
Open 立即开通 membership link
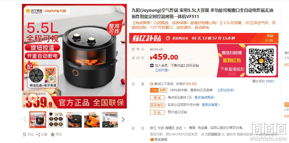[x=162, y=70]
